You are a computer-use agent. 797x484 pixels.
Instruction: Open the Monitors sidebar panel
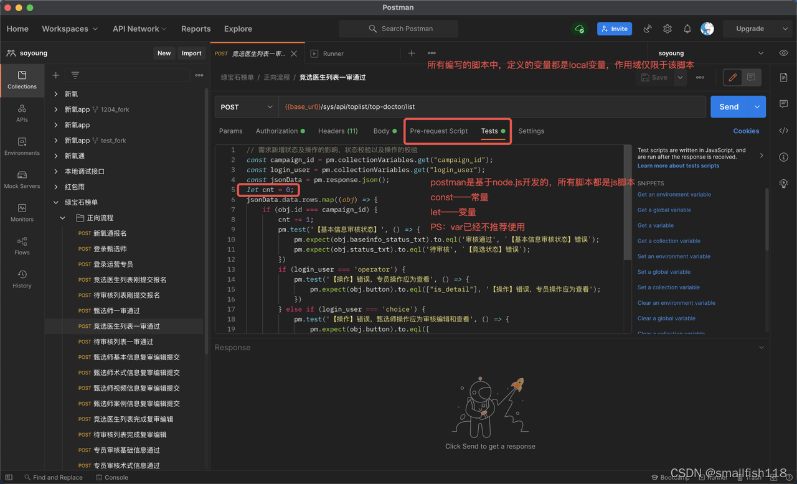click(22, 212)
